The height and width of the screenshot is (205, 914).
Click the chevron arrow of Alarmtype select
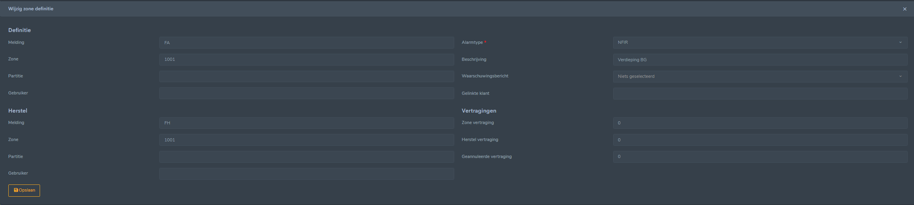[900, 43]
